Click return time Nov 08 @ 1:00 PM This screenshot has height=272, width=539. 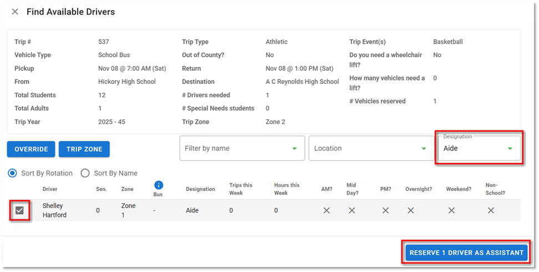point(299,69)
